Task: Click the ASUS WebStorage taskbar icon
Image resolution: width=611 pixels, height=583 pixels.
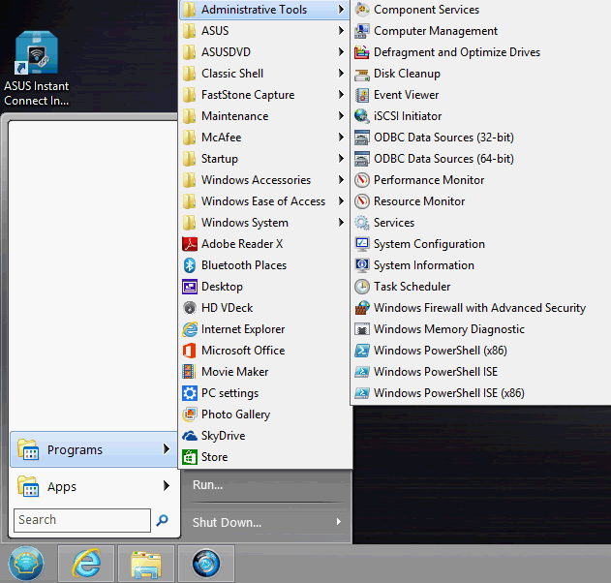Action: tap(206, 564)
